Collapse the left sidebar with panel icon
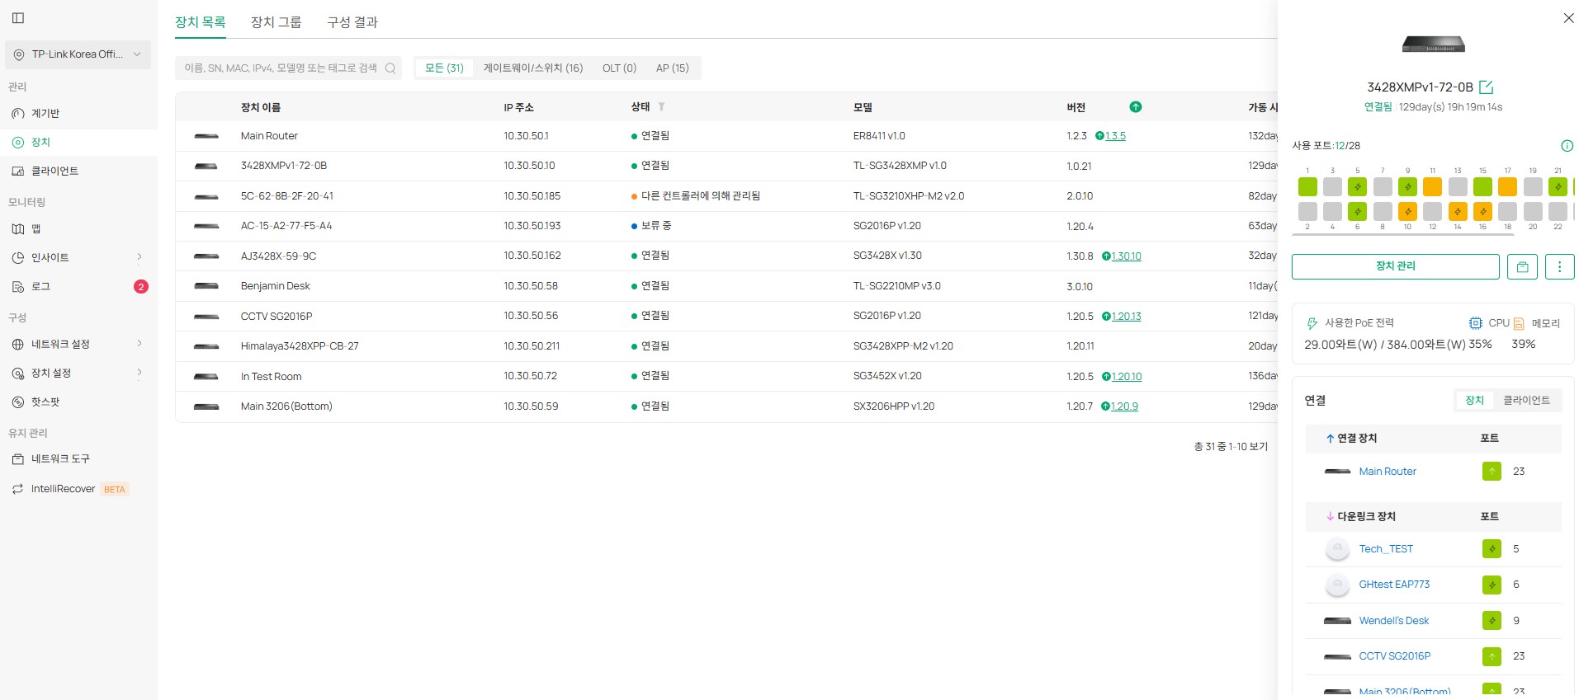Image resolution: width=1579 pixels, height=700 pixels. click(18, 18)
